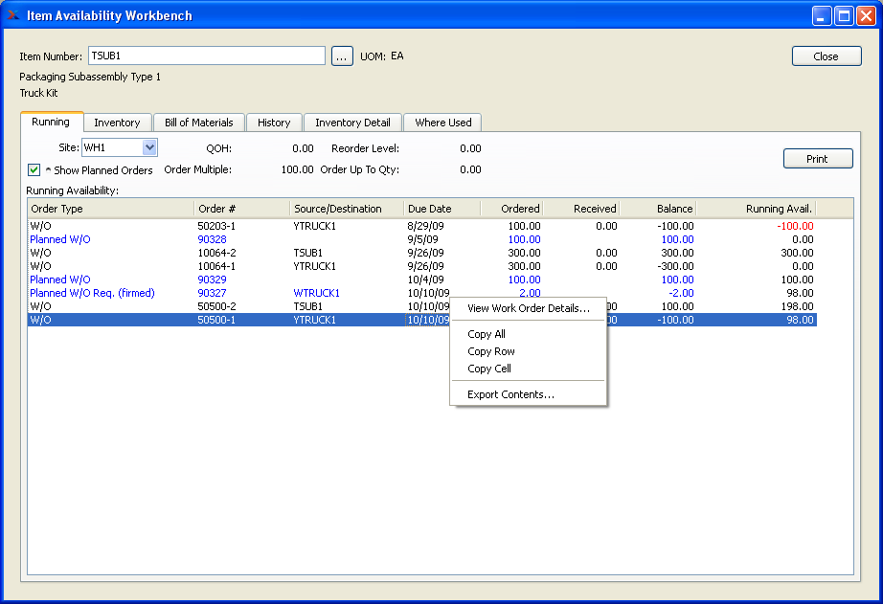Maximize the Item Availability Workbench window
This screenshot has height=604, width=883.
click(x=844, y=15)
